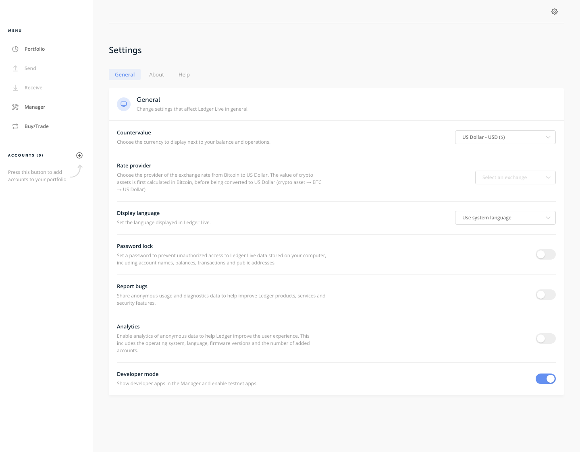Click the Buy/Trade exchange arrows icon
The image size is (580, 452).
click(15, 126)
